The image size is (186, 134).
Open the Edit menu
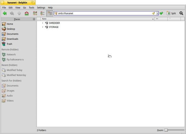click(10, 8)
